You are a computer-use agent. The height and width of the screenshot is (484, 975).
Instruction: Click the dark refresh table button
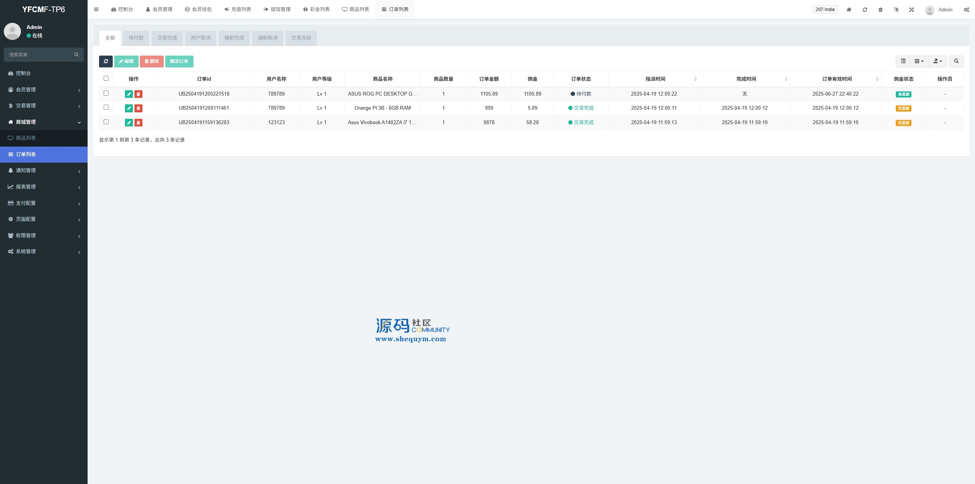pos(105,61)
